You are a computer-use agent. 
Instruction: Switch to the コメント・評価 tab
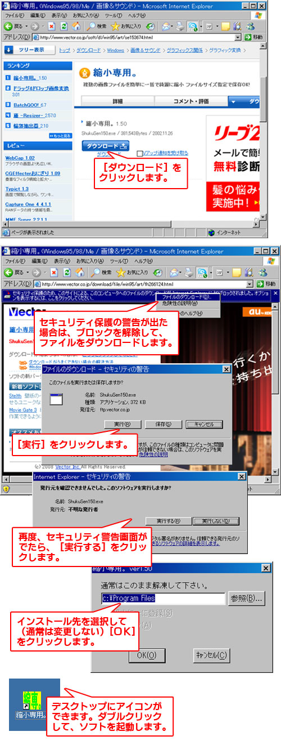click(191, 101)
